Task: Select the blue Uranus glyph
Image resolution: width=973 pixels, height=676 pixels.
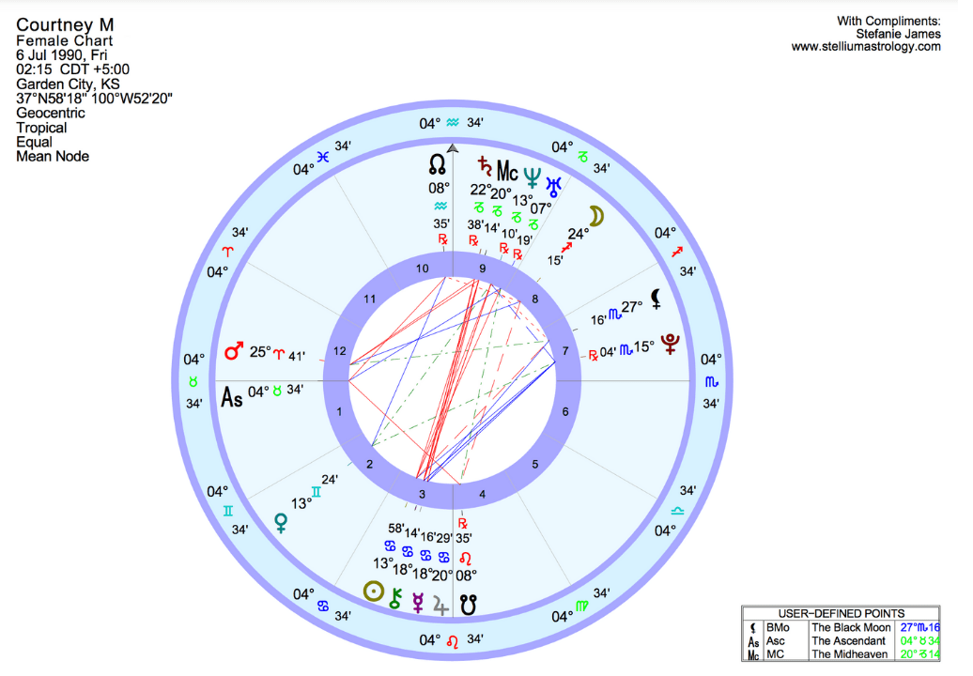Action: 556,183
